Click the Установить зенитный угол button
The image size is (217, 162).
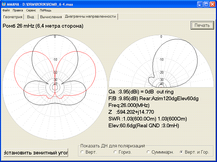(x=36, y=153)
